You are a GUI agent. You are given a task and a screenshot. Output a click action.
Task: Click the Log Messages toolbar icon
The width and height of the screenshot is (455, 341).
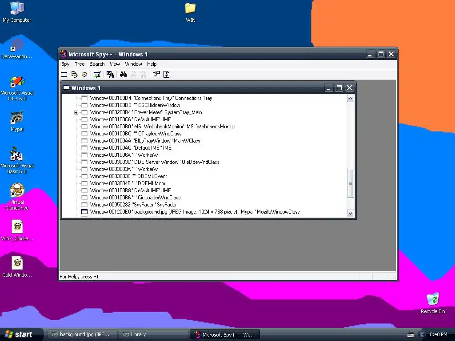point(97,75)
